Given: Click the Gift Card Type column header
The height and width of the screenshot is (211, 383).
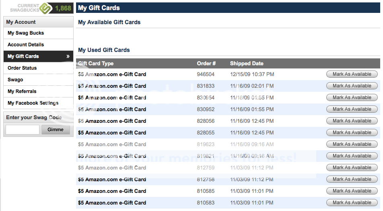Looking at the screenshot, I should tap(96, 64).
